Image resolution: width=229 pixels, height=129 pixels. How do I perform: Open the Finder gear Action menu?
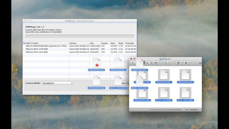pyautogui.click(x=178, y=63)
